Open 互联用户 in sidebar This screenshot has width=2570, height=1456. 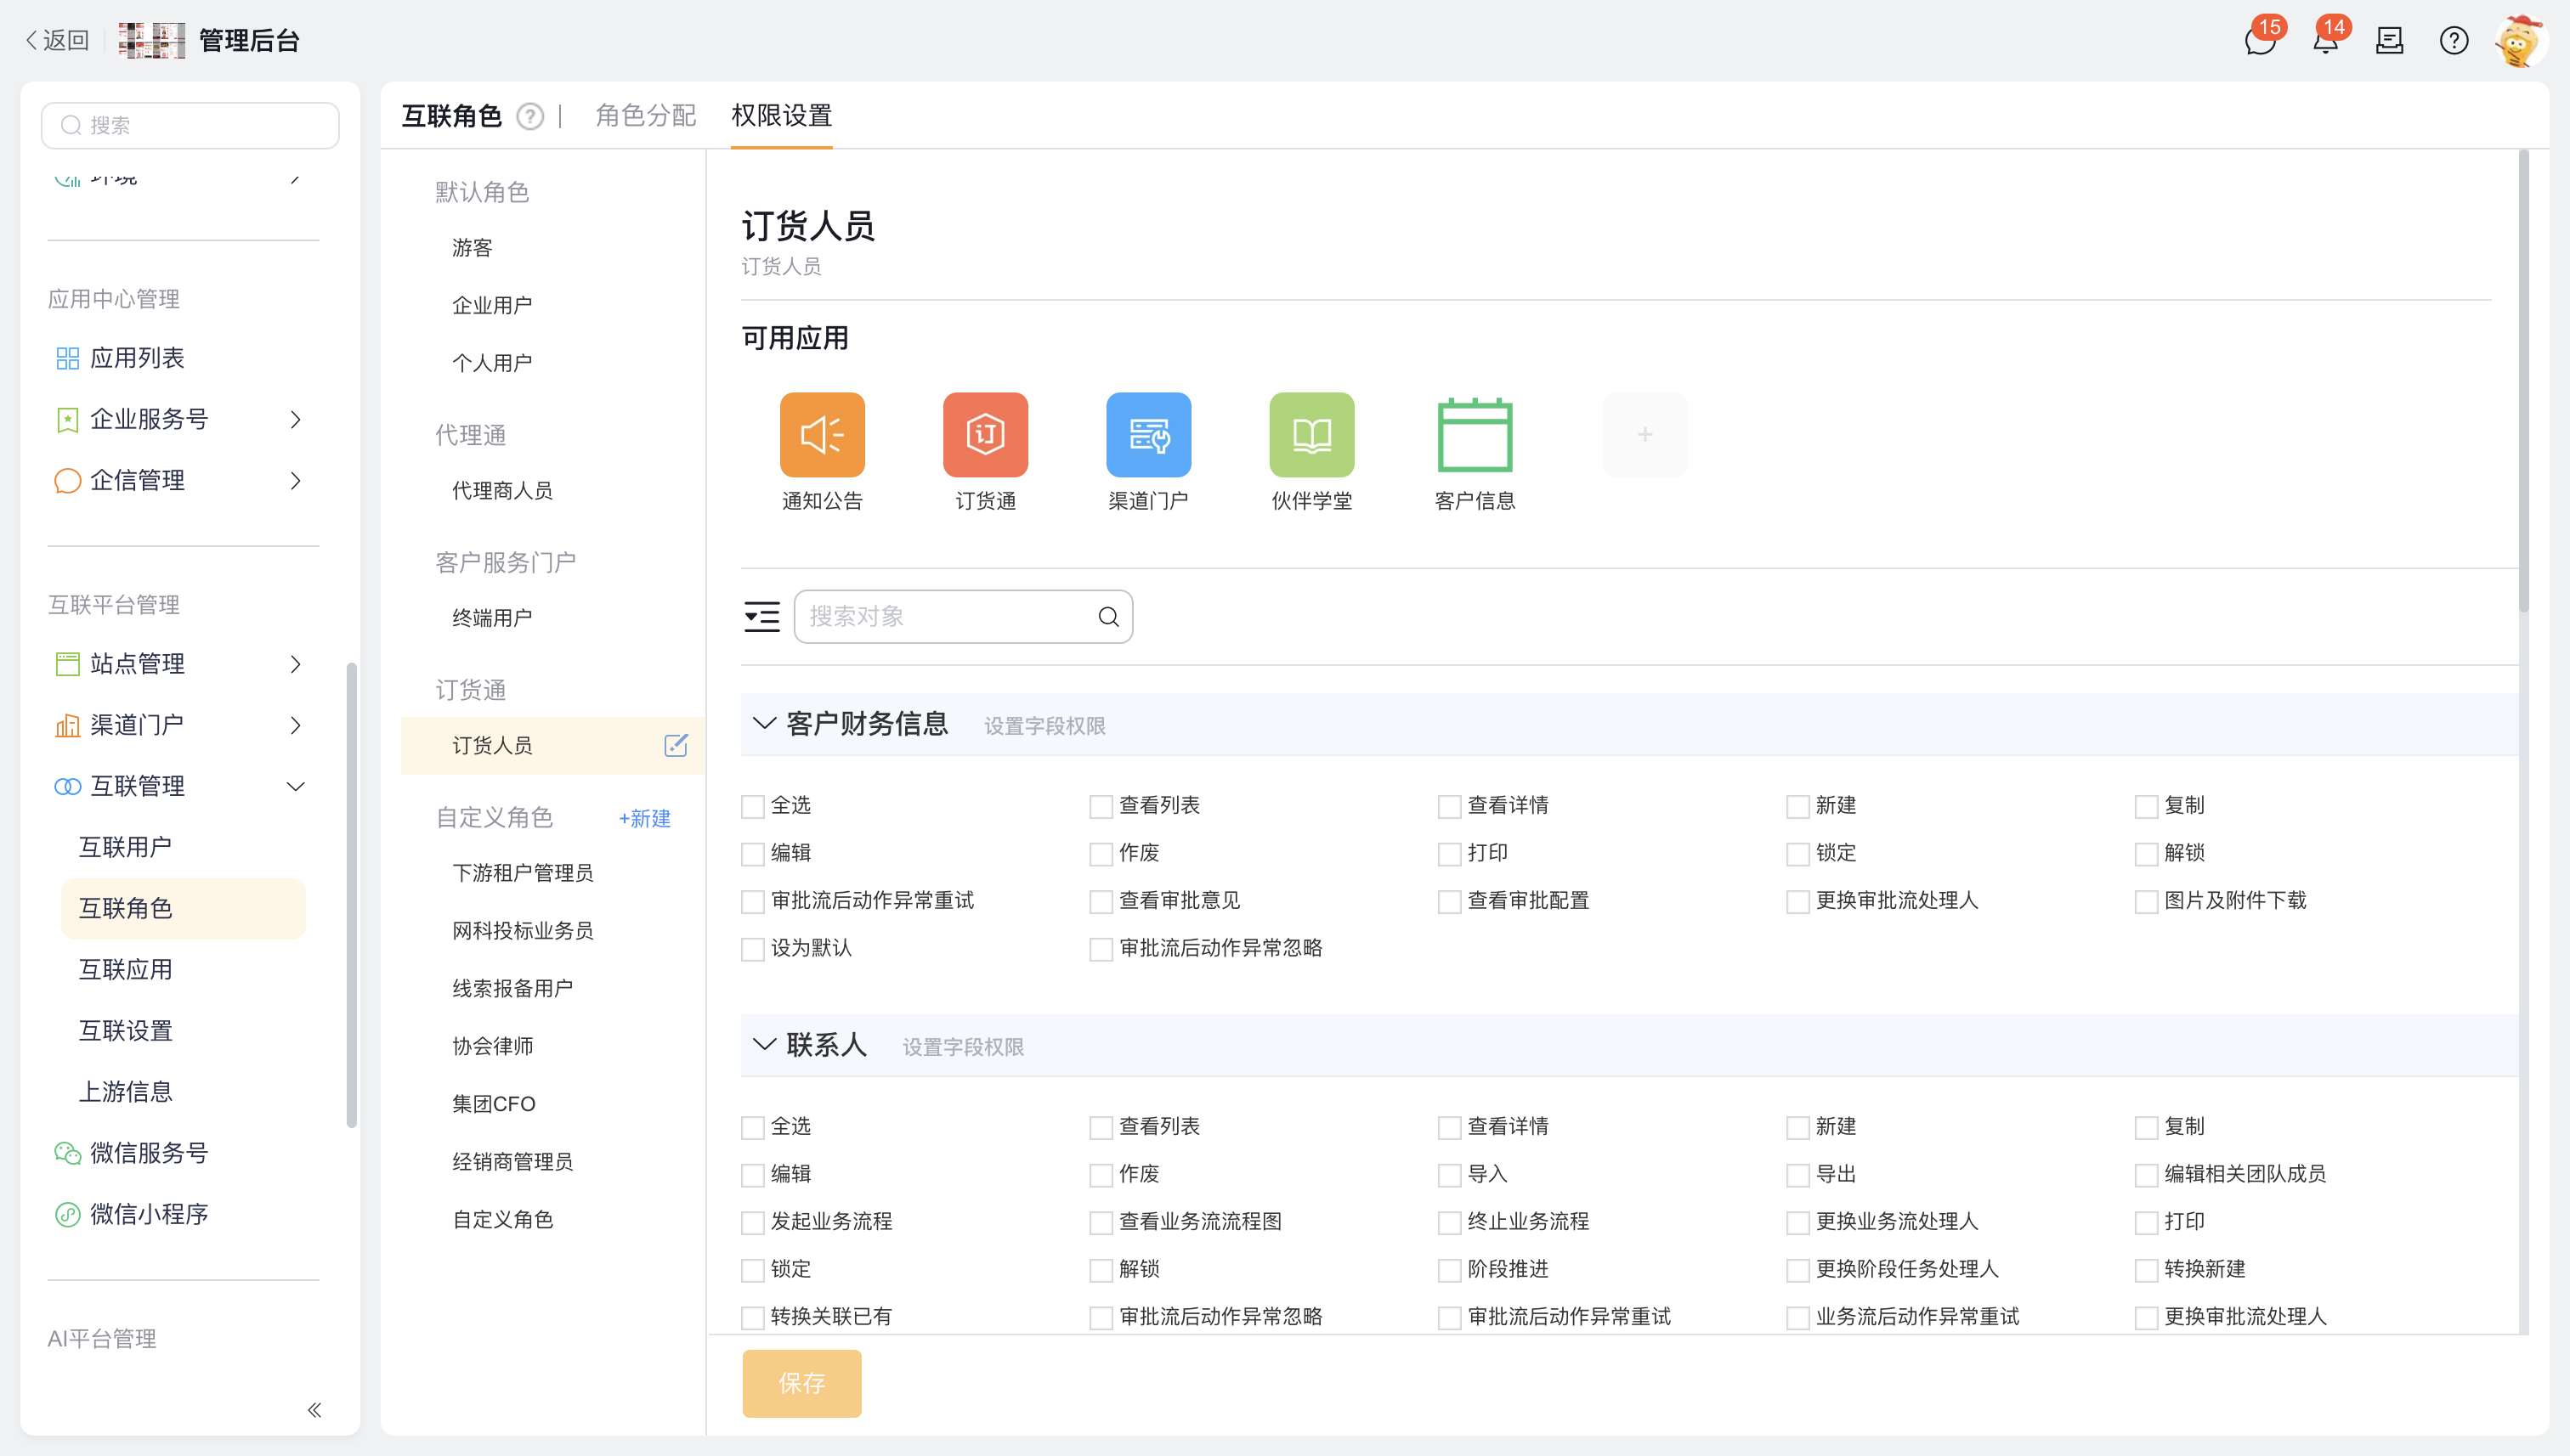[x=125, y=847]
